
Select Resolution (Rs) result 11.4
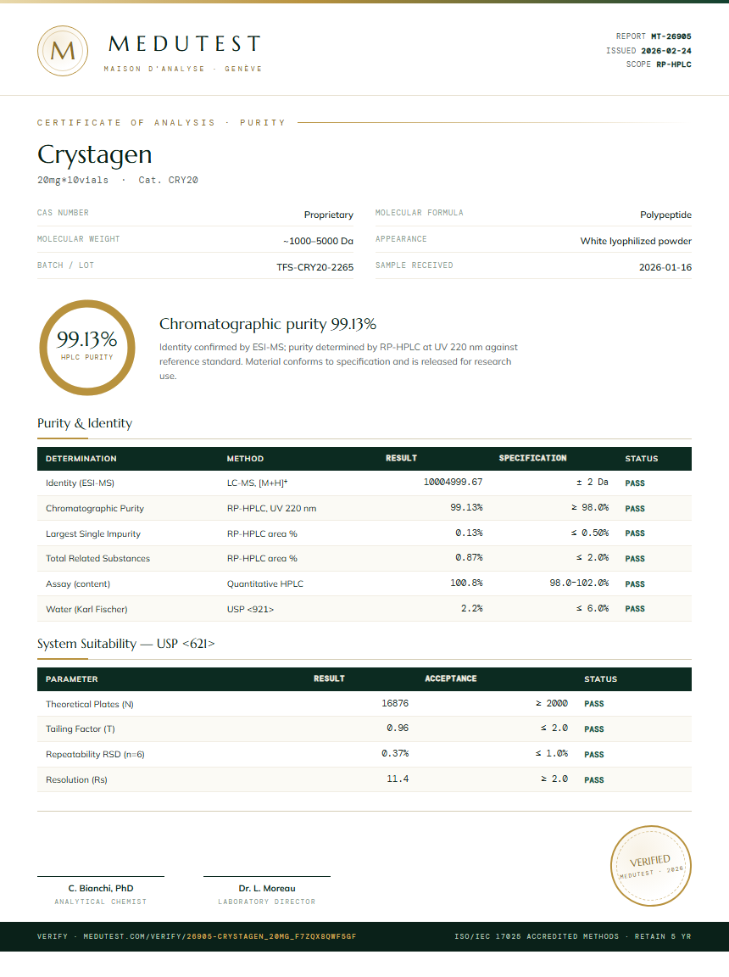398,779
